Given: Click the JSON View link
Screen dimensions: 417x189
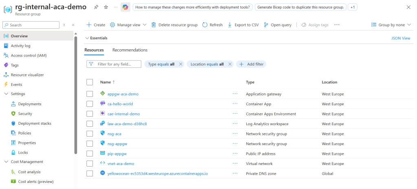Looking at the screenshot, I should [x=400, y=38].
